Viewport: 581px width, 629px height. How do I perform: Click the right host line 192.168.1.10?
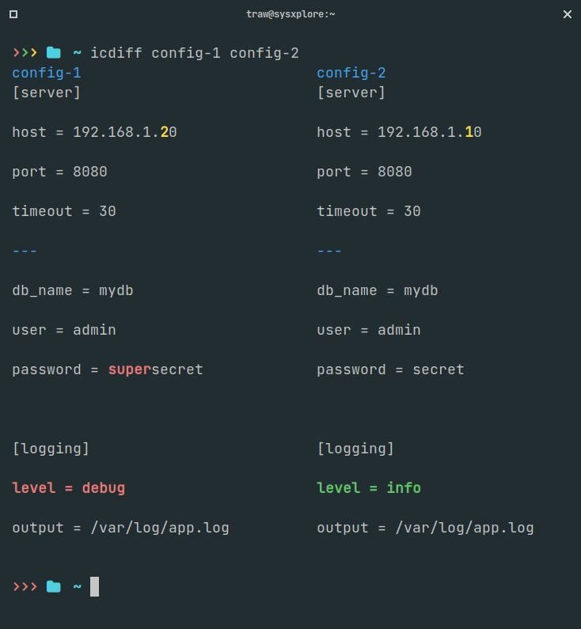(x=399, y=132)
